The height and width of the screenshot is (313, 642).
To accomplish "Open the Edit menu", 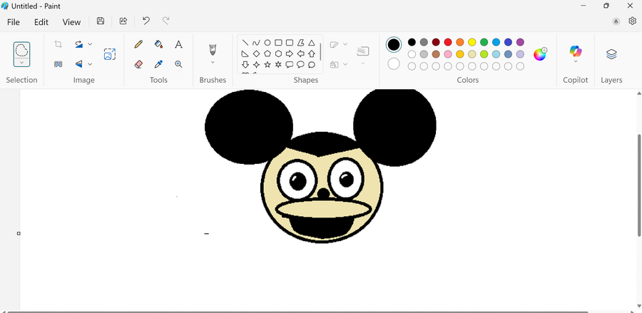I will (41, 22).
